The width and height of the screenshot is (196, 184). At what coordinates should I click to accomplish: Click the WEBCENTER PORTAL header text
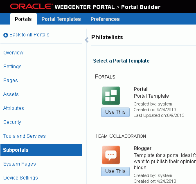click(85, 7)
